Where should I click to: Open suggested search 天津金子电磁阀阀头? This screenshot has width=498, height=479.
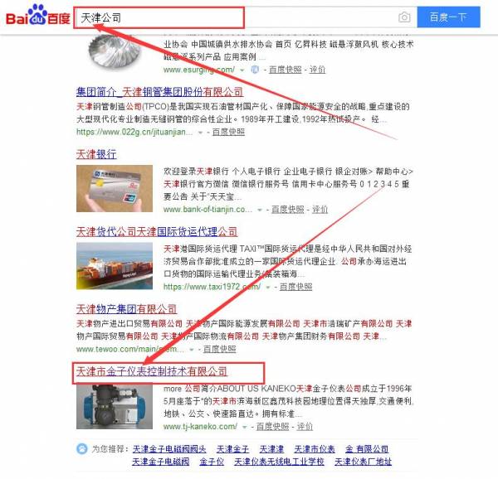click(169, 449)
